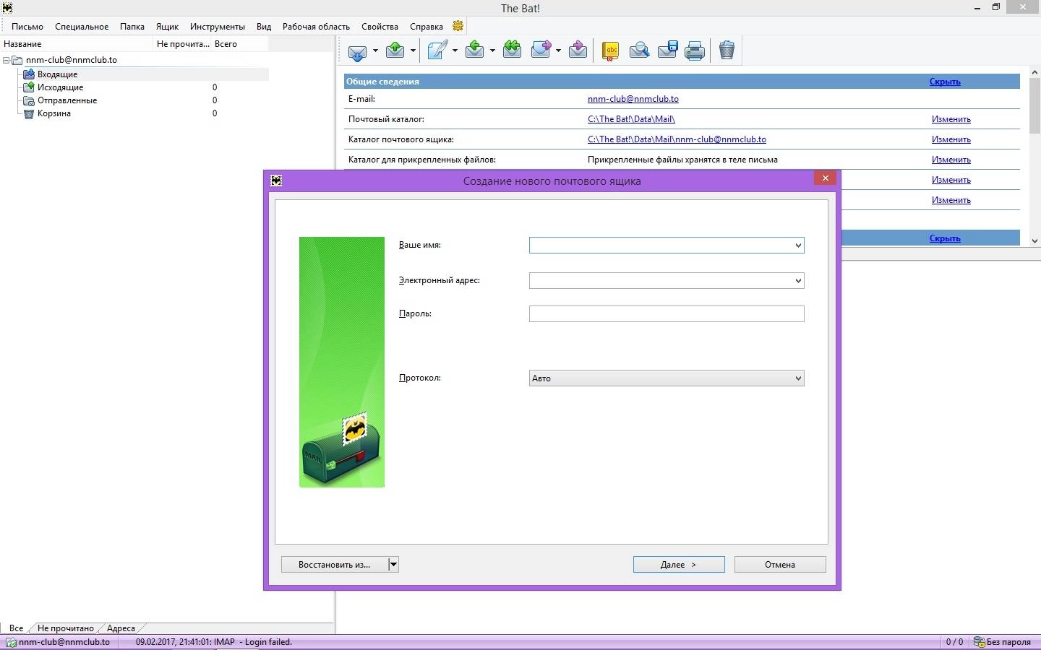1041x650 pixels.
Task: Open the Инструменты menu
Action: (x=218, y=27)
